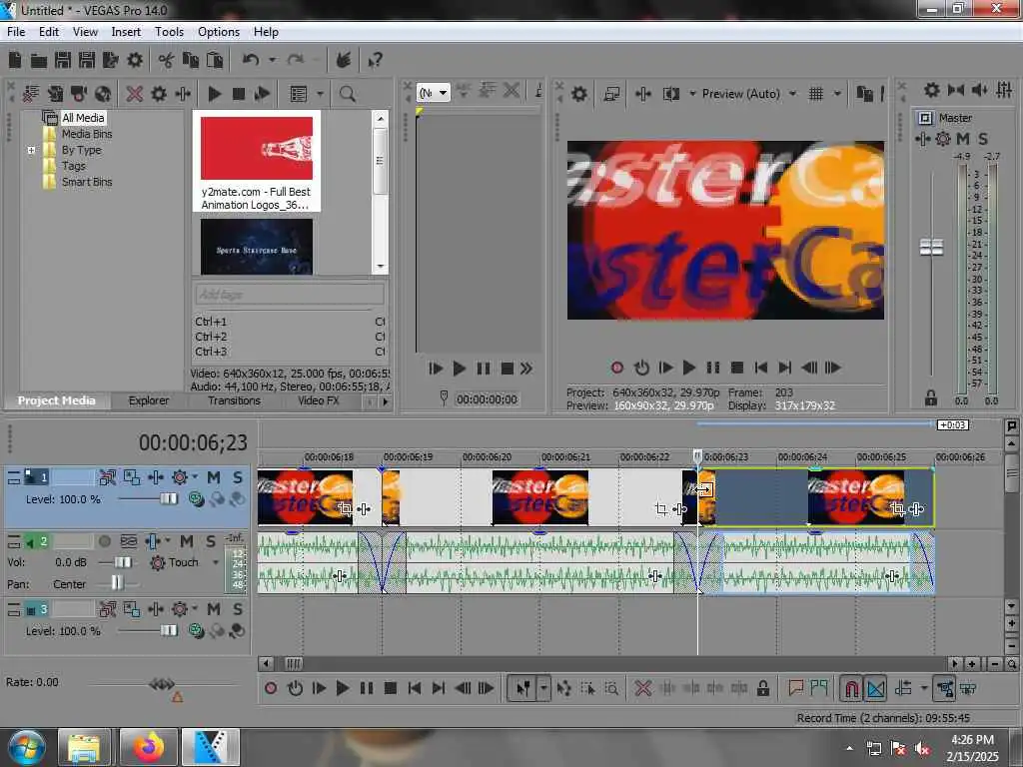
Task: Adjust the Master volume fader
Action: coord(931,248)
